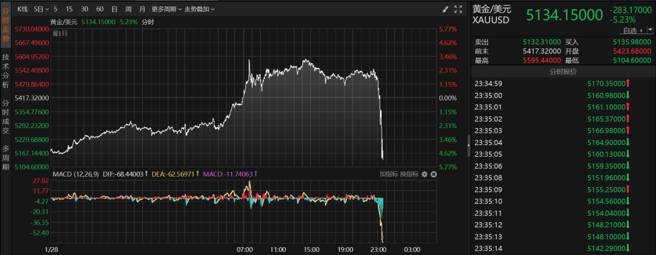Select the 23:35:08 tick row

[x=563, y=178]
